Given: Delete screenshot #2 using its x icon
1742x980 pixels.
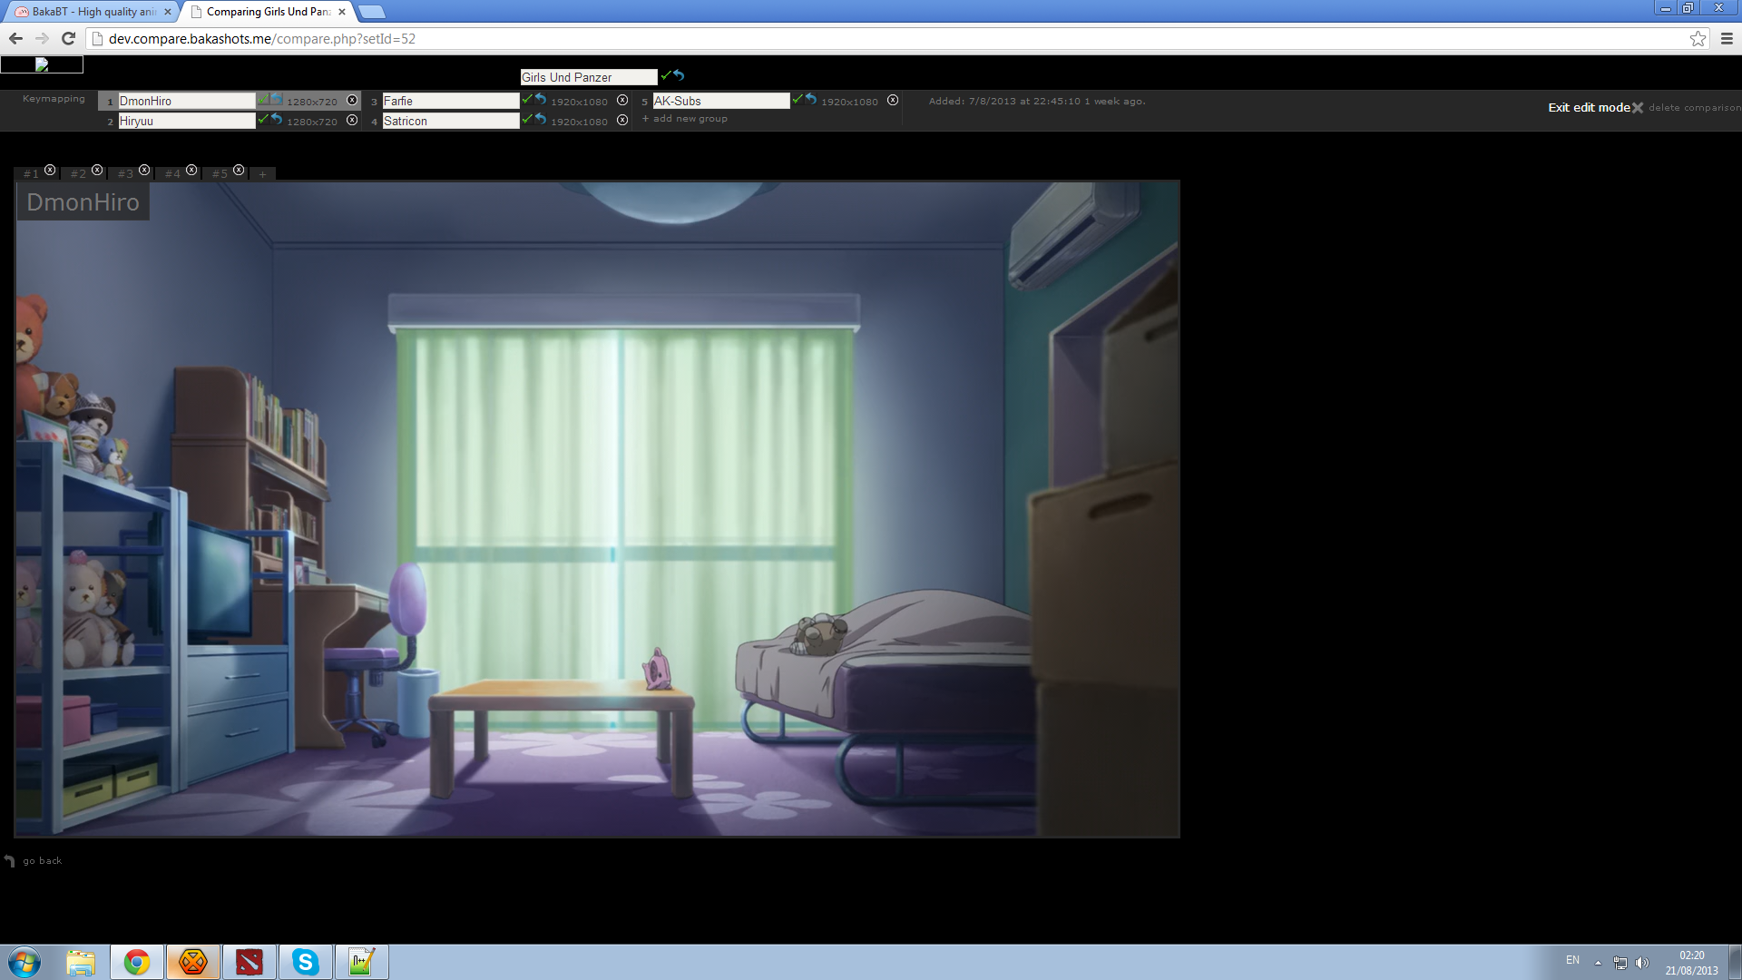Looking at the screenshot, I should [x=97, y=170].
